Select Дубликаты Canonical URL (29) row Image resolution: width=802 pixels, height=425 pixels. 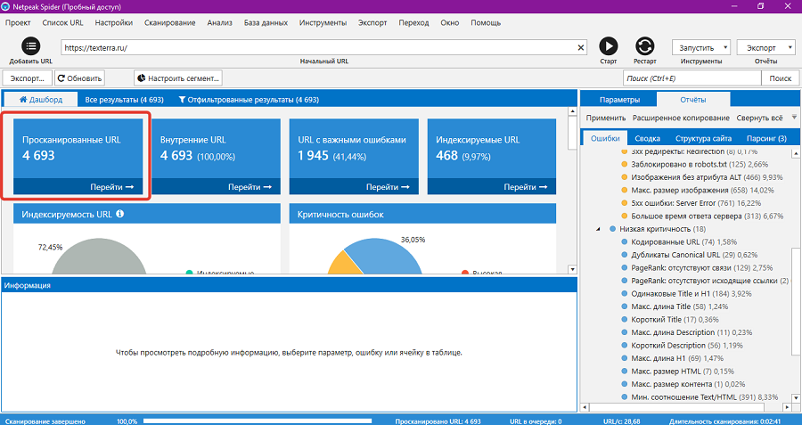(689, 255)
